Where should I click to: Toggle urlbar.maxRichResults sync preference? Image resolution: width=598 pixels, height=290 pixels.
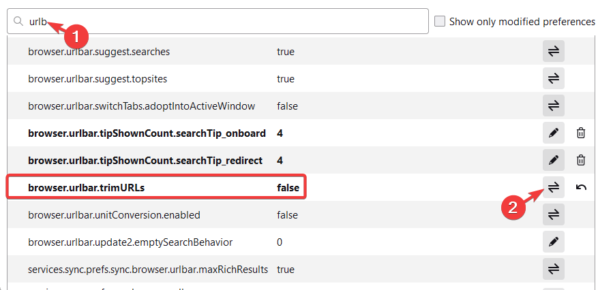[554, 269]
